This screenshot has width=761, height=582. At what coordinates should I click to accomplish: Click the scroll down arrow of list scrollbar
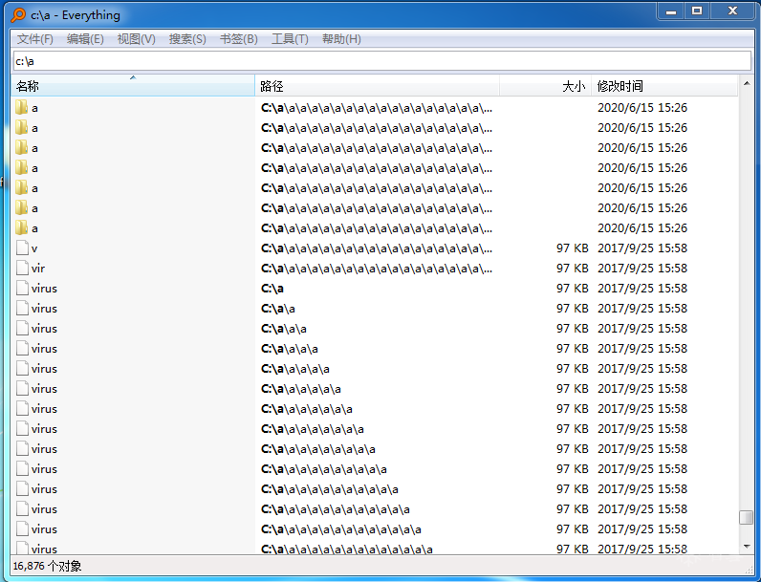tap(747, 547)
